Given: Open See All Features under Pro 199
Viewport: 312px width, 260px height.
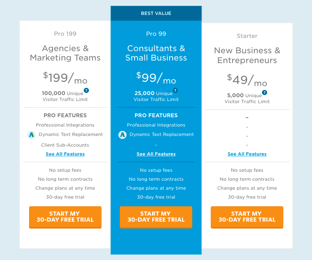Looking at the screenshot, I should point(65,154).
